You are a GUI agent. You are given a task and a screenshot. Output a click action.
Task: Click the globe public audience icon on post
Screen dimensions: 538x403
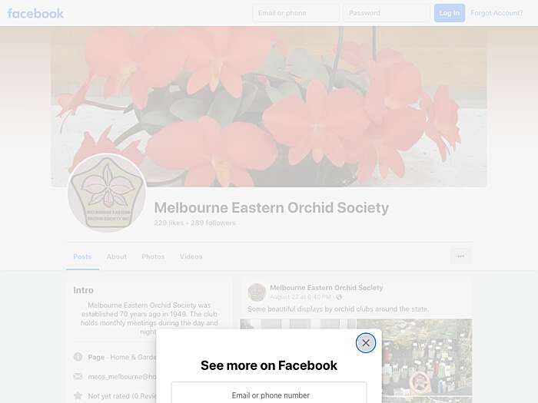point(339,297)
